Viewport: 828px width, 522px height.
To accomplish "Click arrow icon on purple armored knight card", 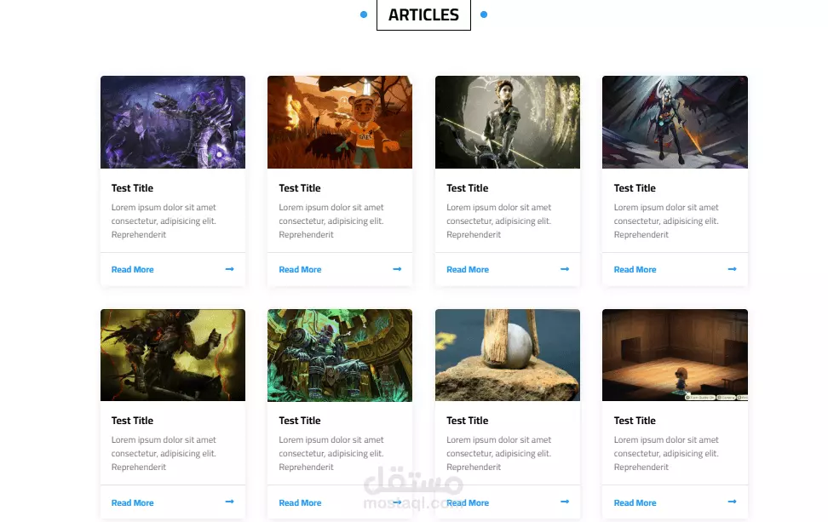I will coord(230,269).
